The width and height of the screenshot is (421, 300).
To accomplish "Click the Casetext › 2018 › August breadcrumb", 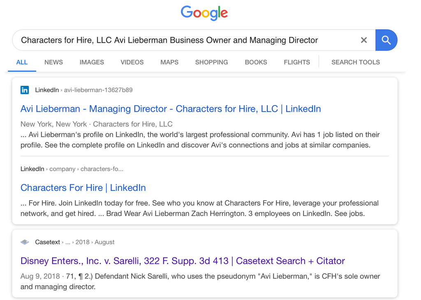I will [75, 242].
